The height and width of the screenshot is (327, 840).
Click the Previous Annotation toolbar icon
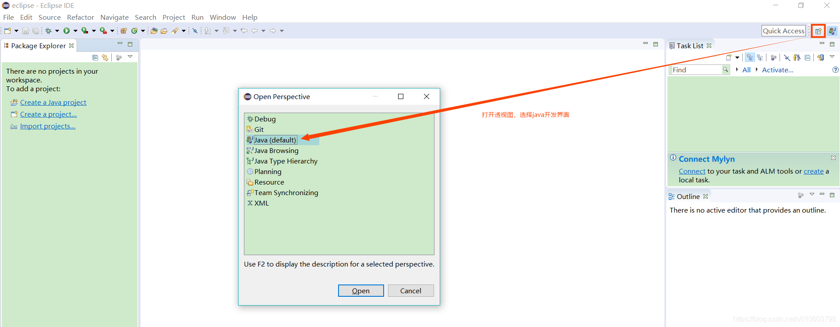coord(226,31)
